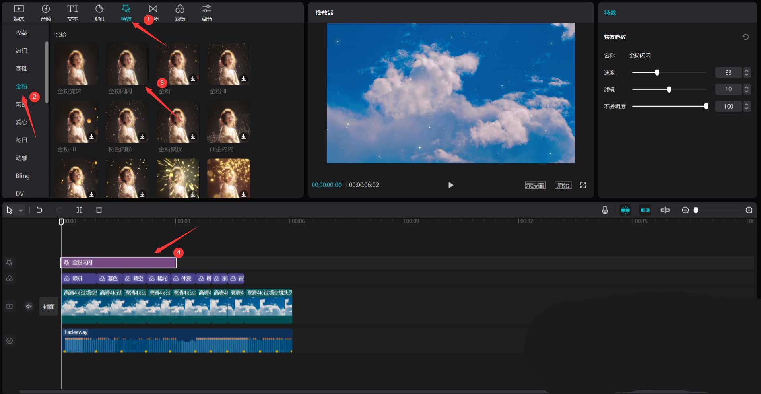
Task: Undo the last edit
Action: pos(39,210)
